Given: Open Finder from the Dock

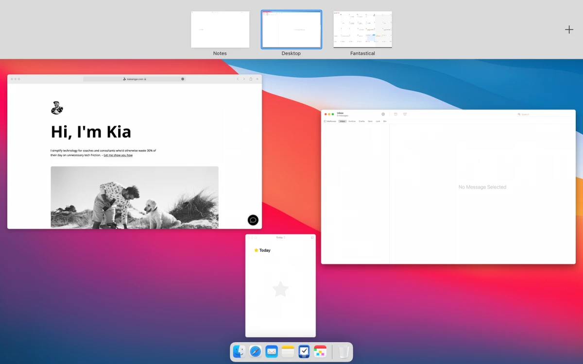Looking at the screenshot, I should (239, 351).
